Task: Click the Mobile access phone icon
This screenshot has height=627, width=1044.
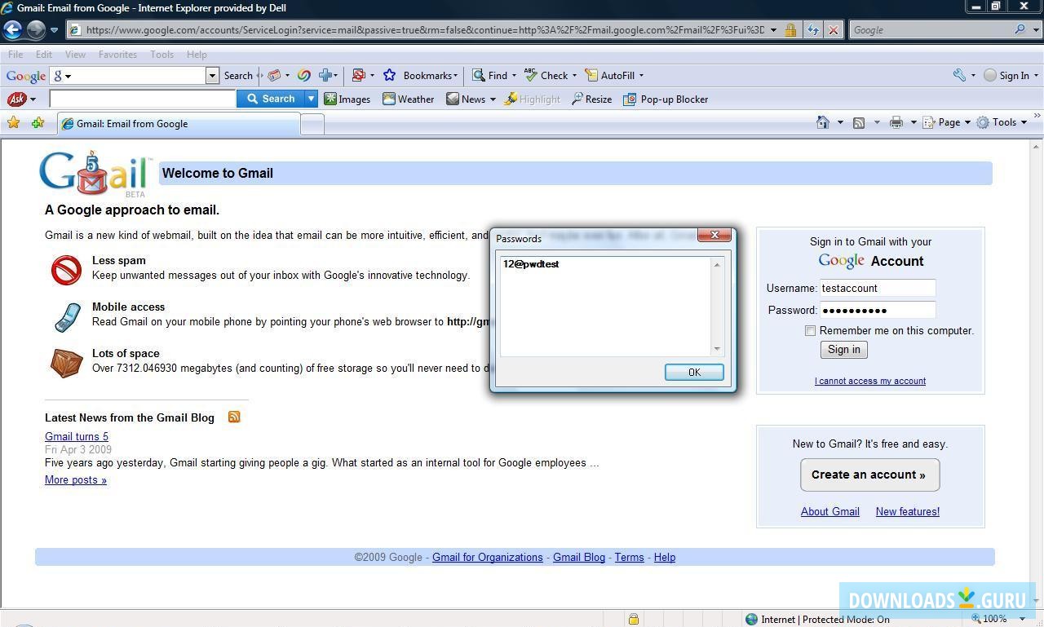Action: pyautogui.click(x=68, y=316)
